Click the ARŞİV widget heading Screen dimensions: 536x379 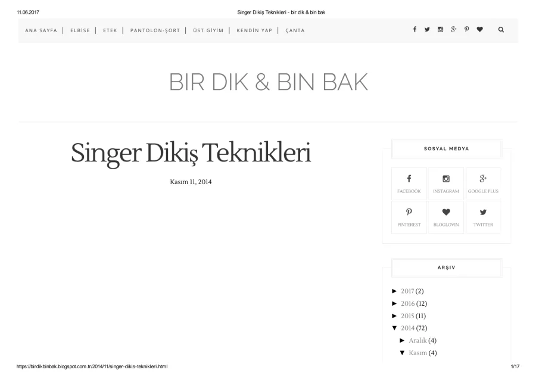[447, 268]
